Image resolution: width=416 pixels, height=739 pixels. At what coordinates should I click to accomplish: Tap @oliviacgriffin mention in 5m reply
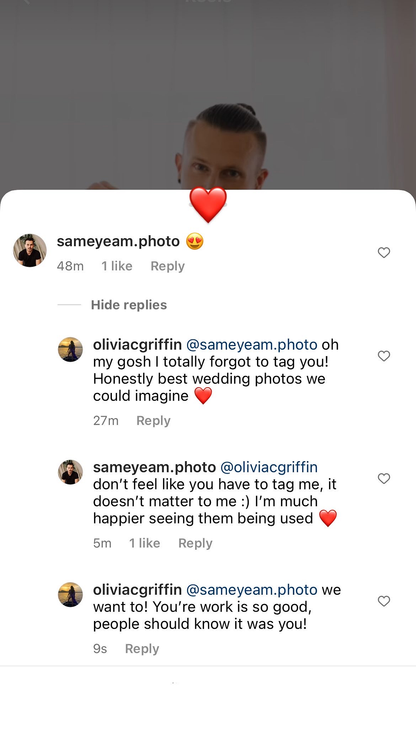tap(269, 467)
